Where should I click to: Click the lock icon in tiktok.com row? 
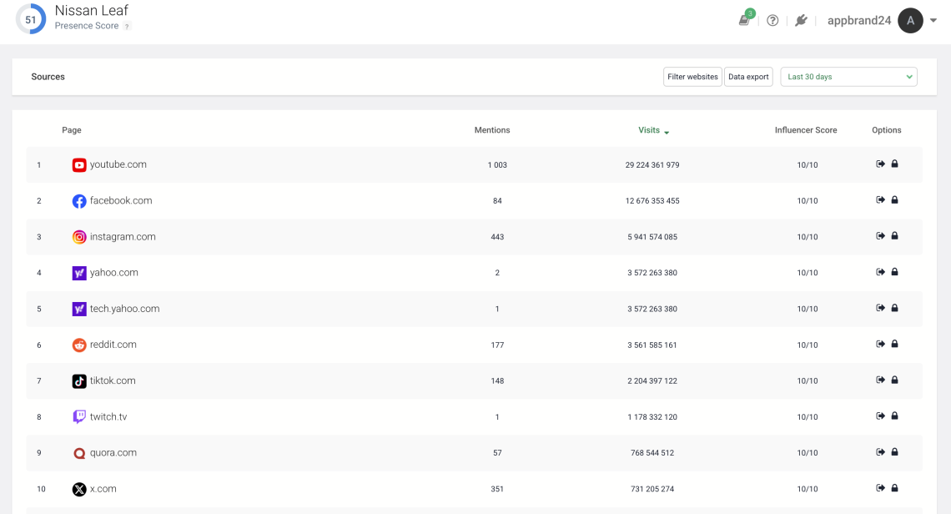[894, 380]
